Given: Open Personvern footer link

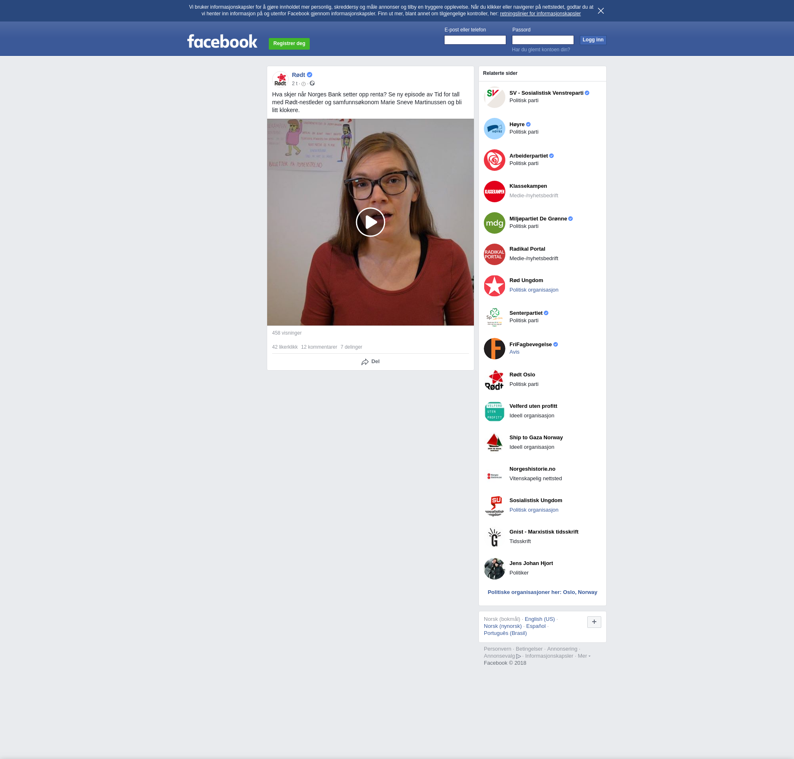Looking at the screenshot, I should pos(497,649).
